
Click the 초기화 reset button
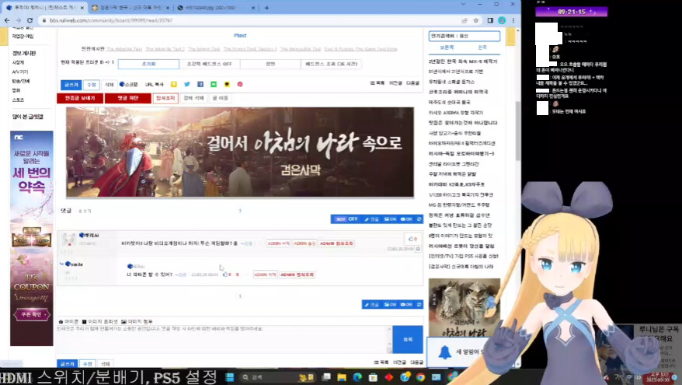coord(148,64)
